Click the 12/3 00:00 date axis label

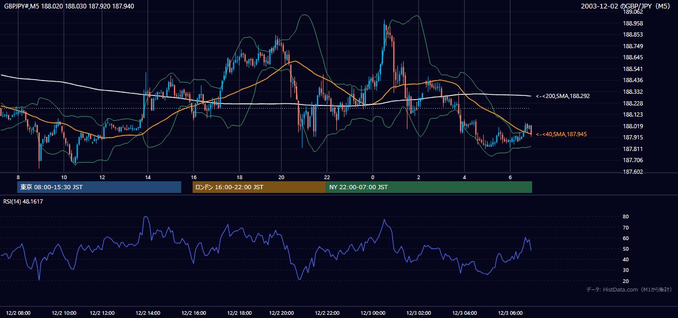(x=373, y=313)
